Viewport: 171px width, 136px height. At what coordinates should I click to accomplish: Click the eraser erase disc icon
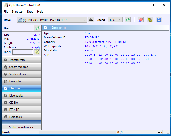(141, 20)
